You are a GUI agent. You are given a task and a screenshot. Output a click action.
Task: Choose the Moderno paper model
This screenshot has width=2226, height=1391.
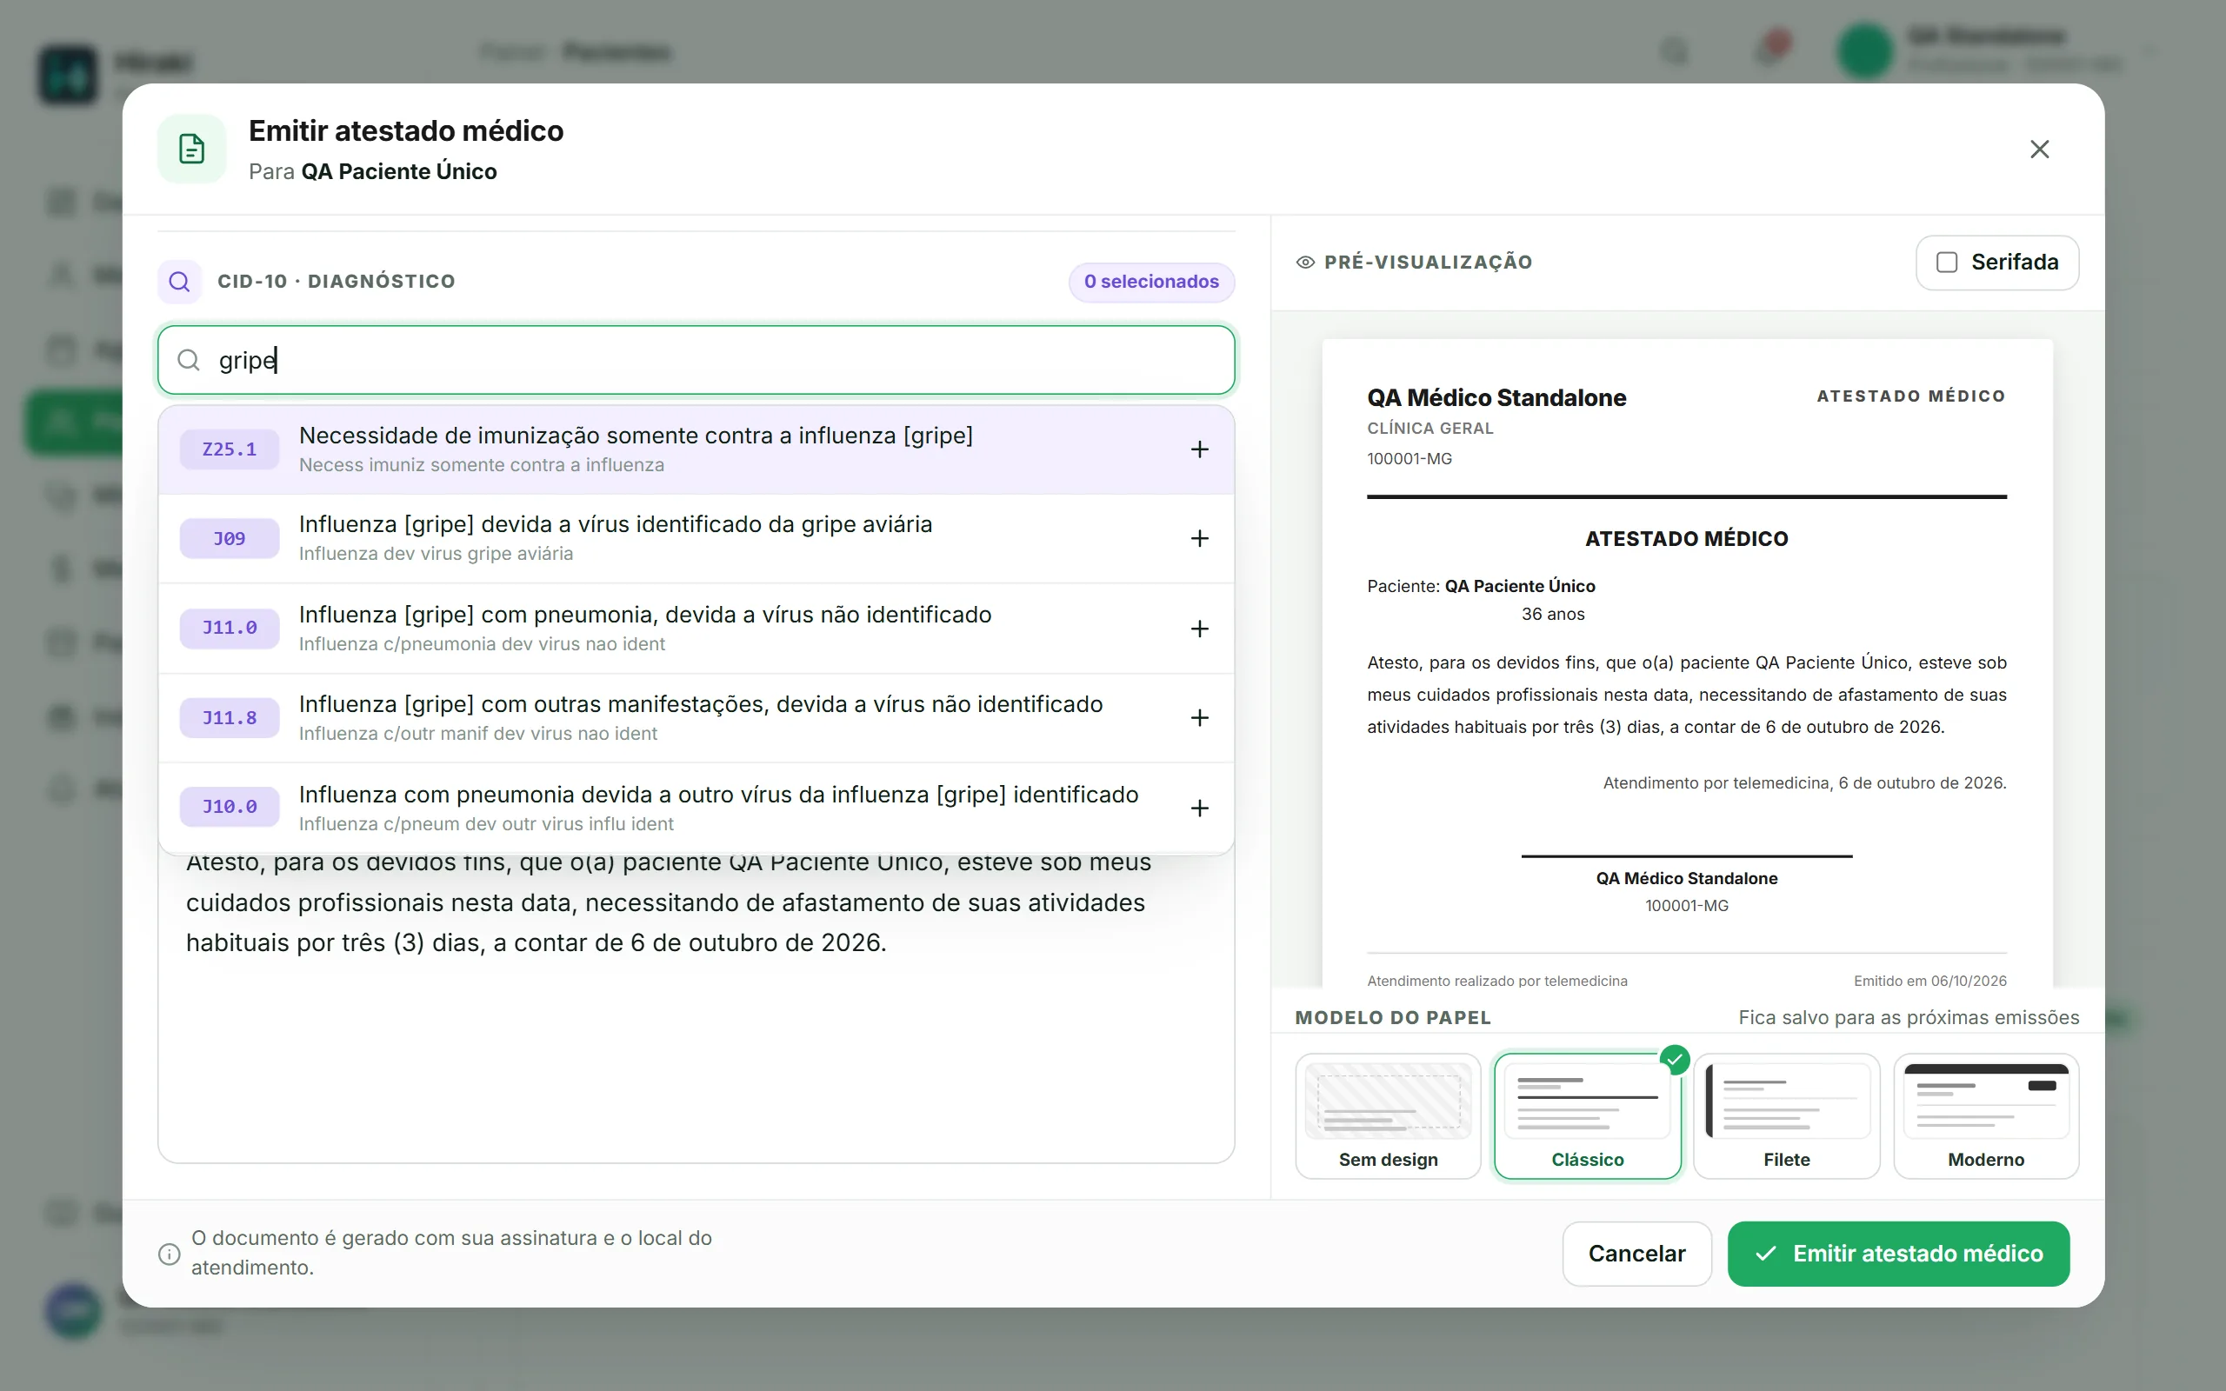(x=1986, y=1116)
